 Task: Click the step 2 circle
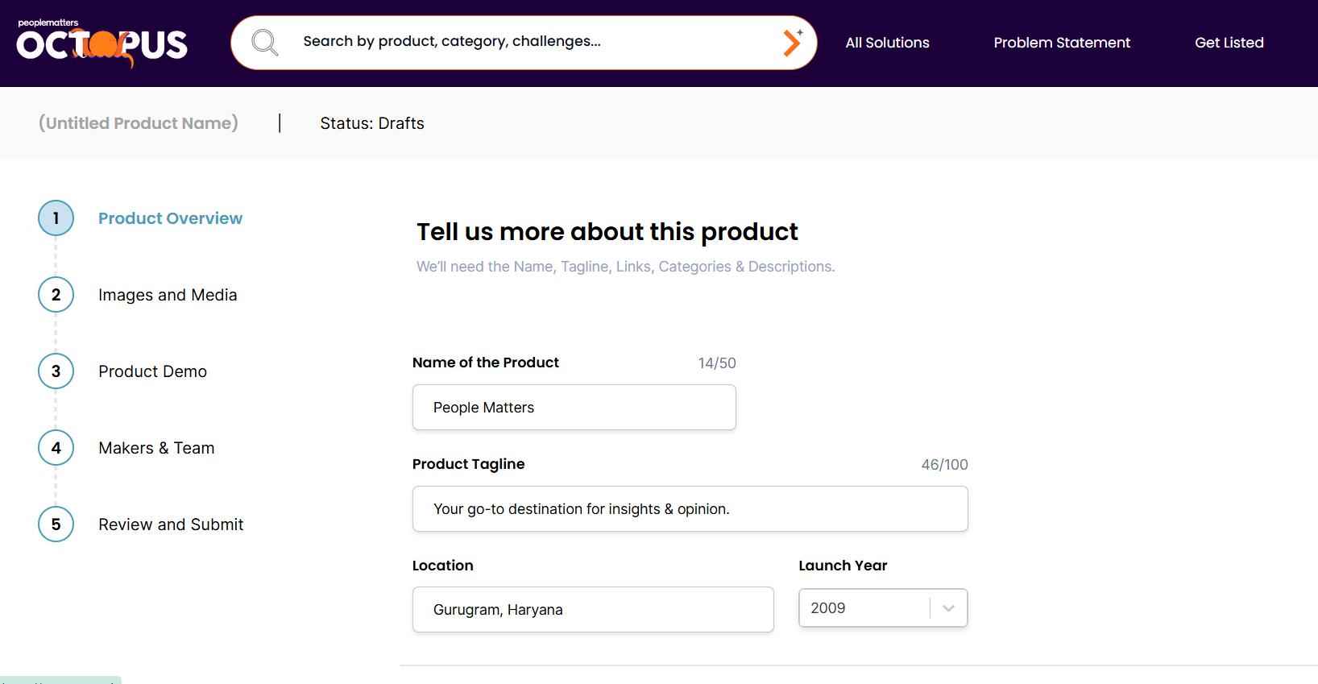coord(56,295)
